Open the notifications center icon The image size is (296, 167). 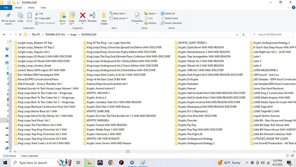point(289,163)
